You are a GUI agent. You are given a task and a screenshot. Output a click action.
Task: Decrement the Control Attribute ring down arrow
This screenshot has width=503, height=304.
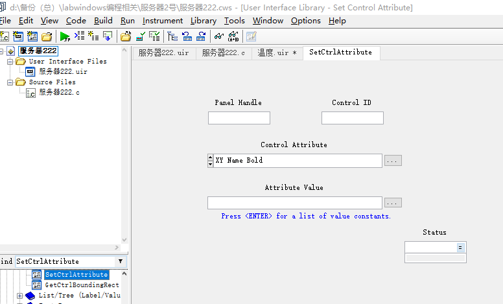[211, 164]
